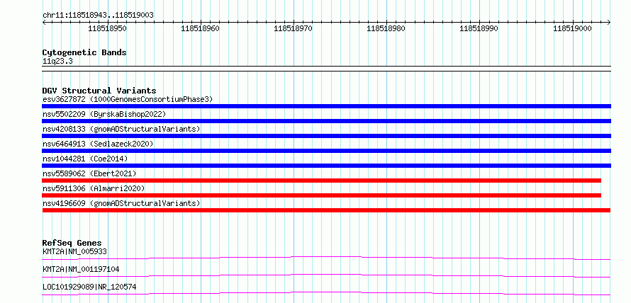Open variant label nsv1044281 (Coe2014)

(85, 159)
